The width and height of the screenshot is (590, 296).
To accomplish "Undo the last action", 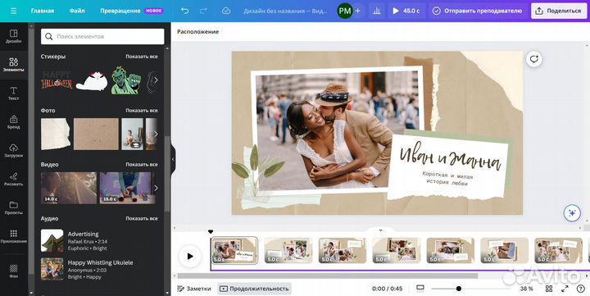I will point(184,11).
